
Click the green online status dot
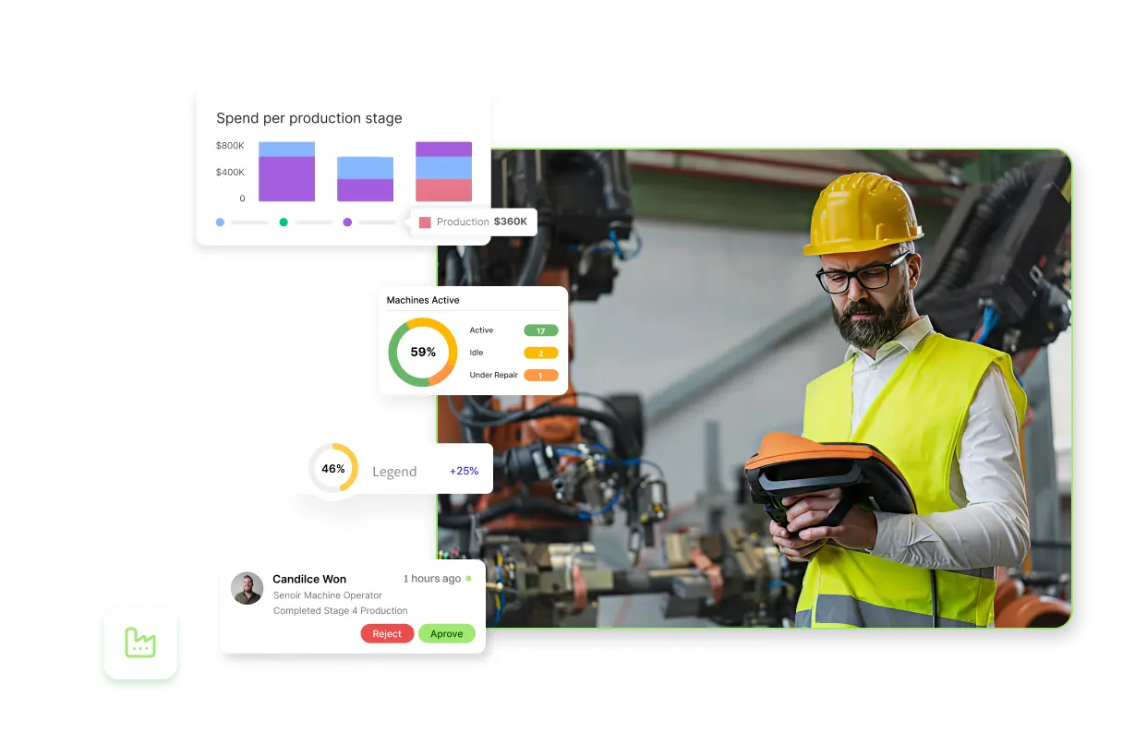468,579
